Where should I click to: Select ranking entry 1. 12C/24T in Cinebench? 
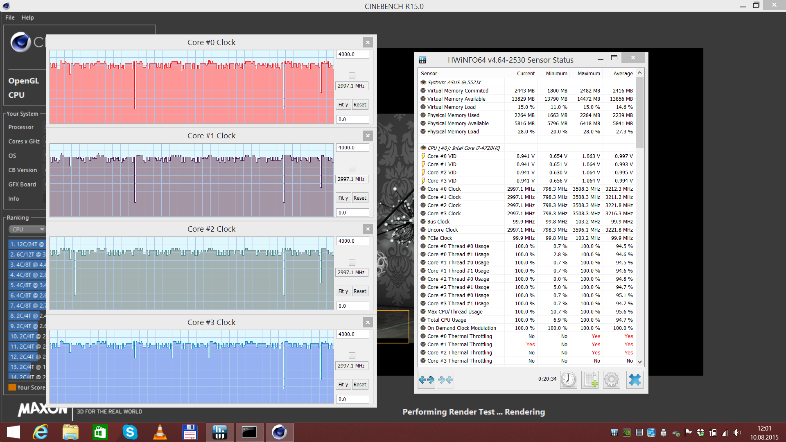27,244
